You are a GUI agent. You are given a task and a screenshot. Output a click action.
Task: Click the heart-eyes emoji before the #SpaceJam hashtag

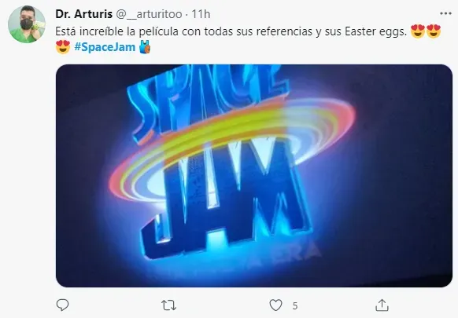coord(63,47)
